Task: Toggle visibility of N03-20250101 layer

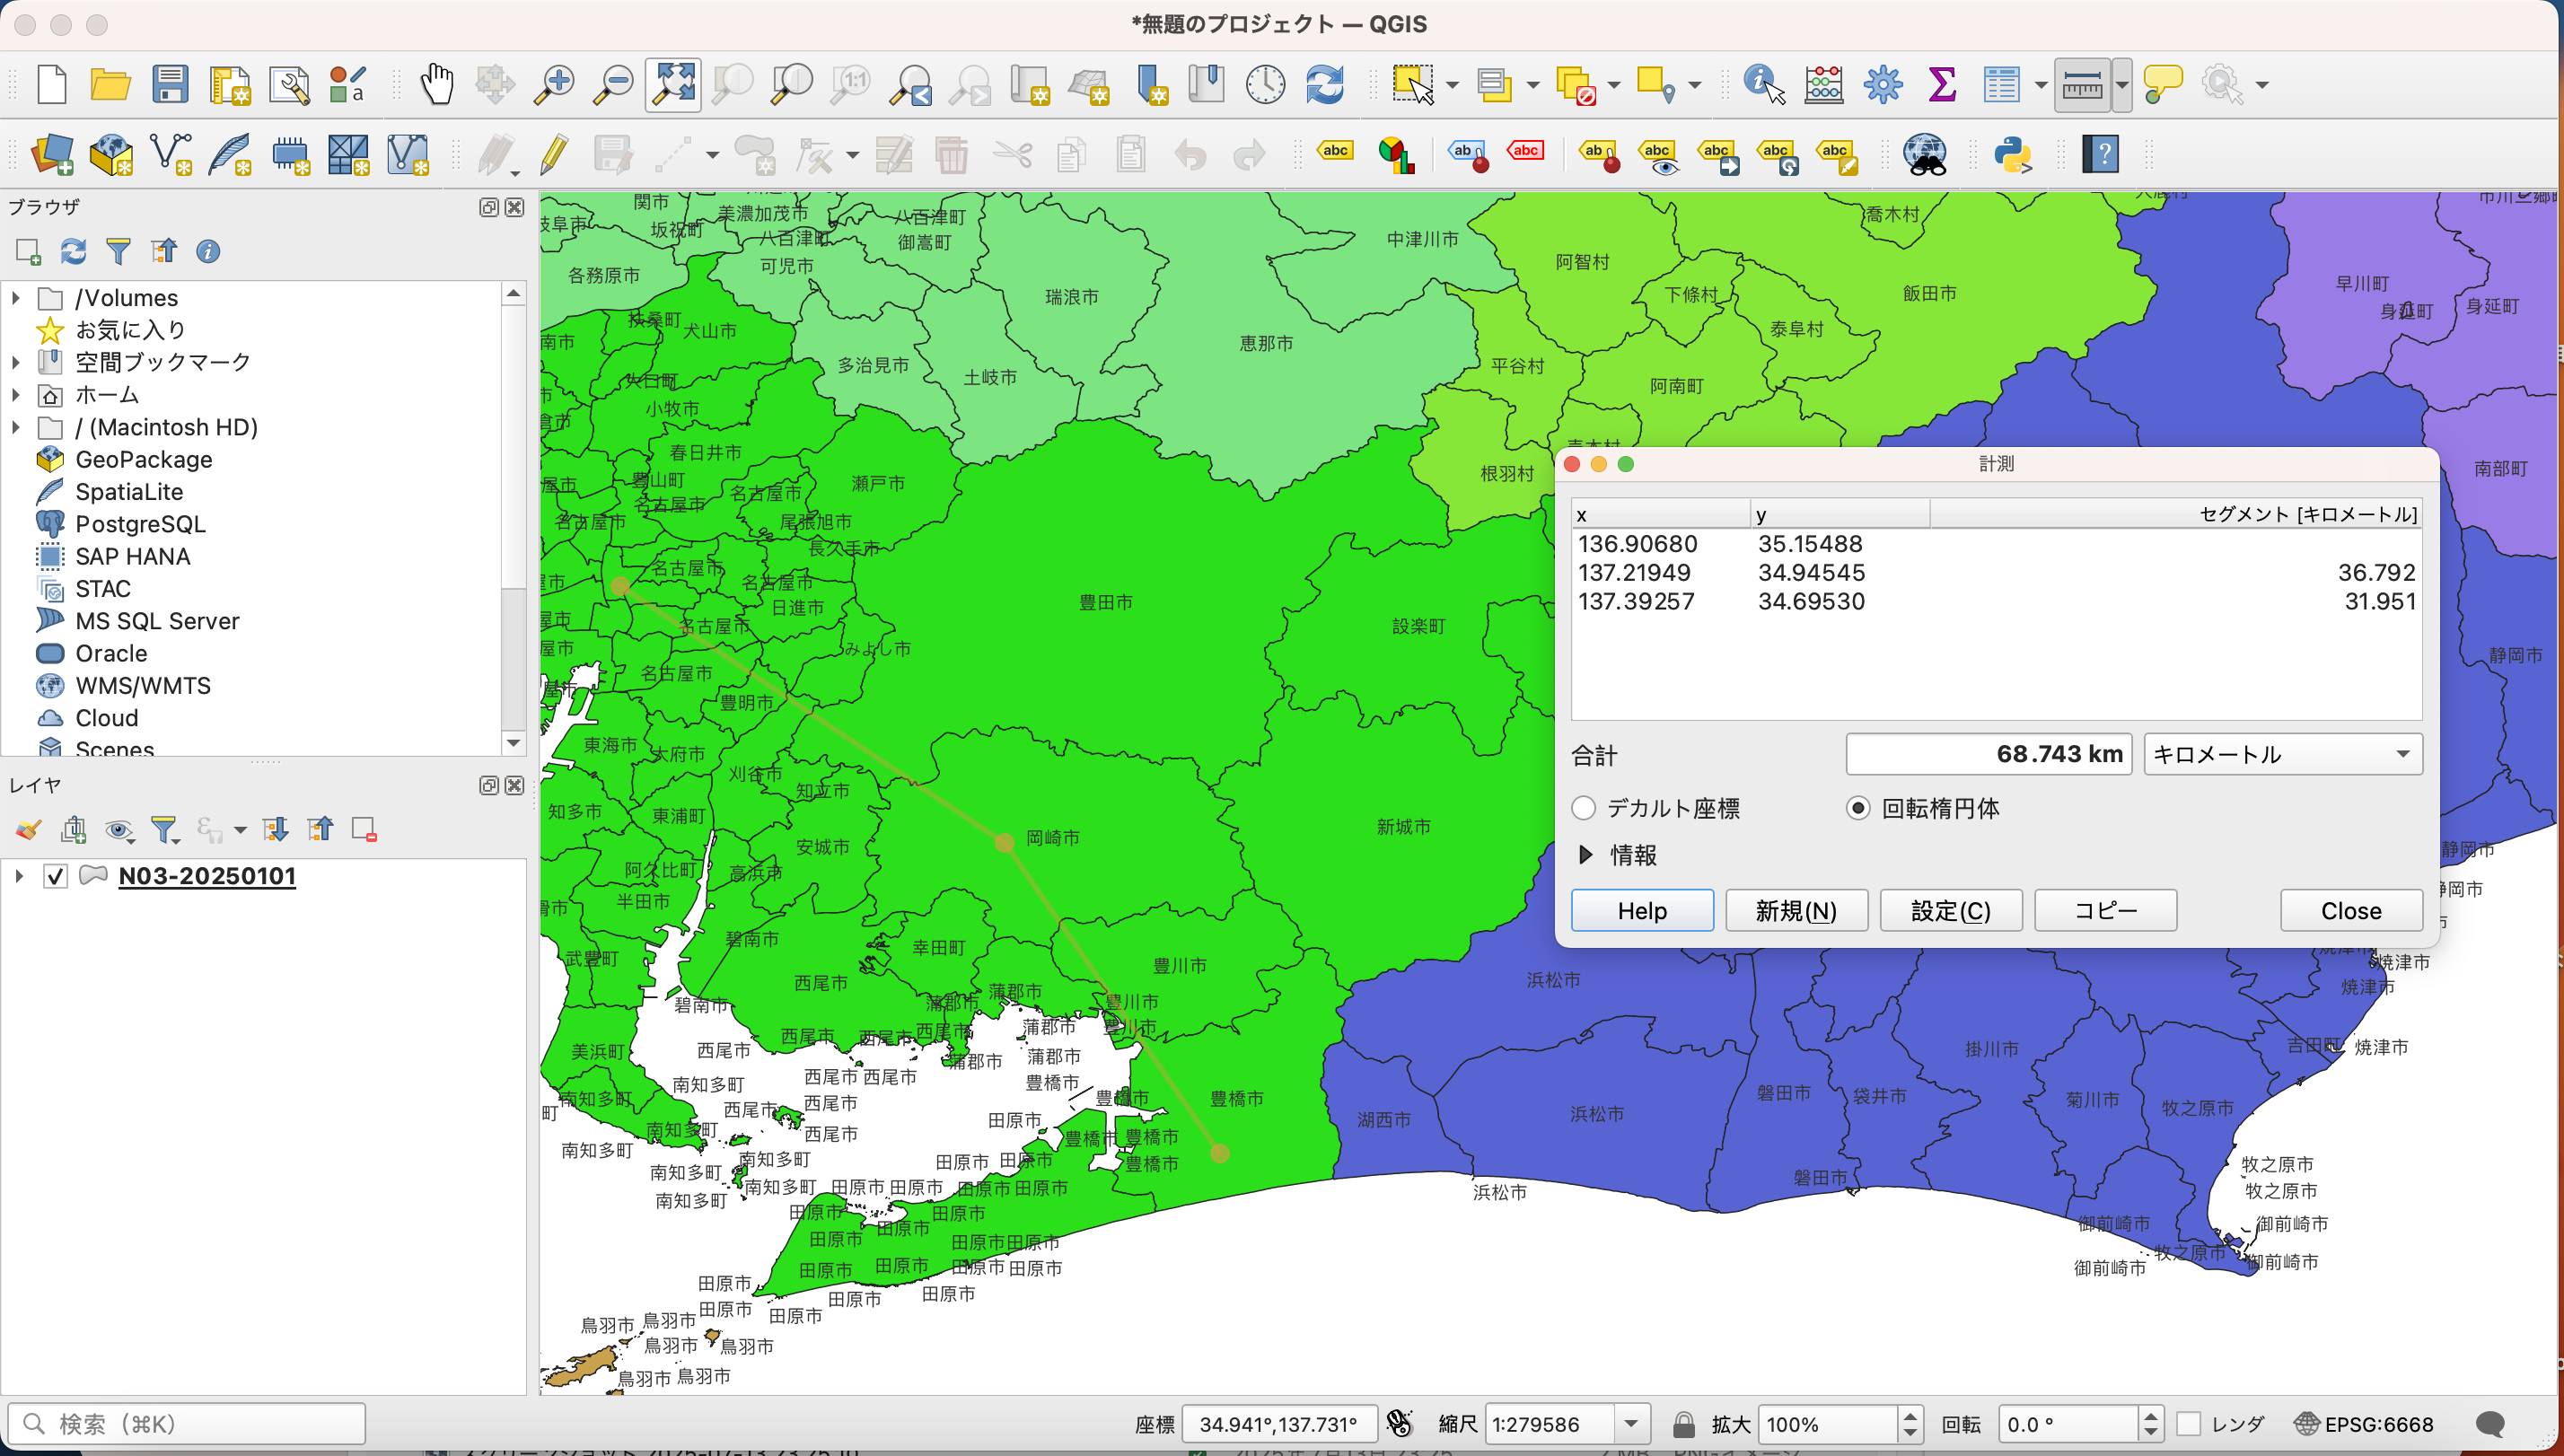Action: point(55,876)
